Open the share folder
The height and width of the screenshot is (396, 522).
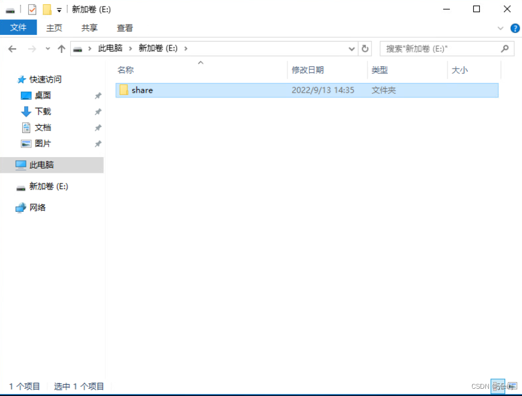(x=143, y=90)
